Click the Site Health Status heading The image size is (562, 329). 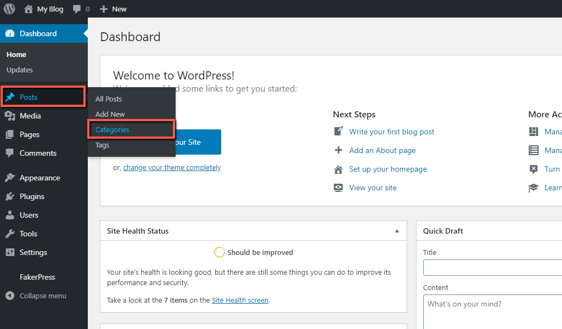coord(138,231)
